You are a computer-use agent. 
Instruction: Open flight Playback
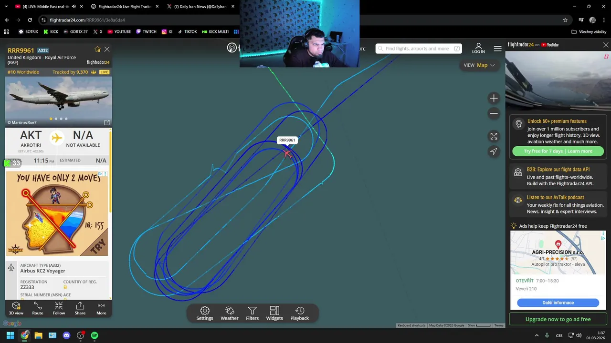[x=300, y=313]
